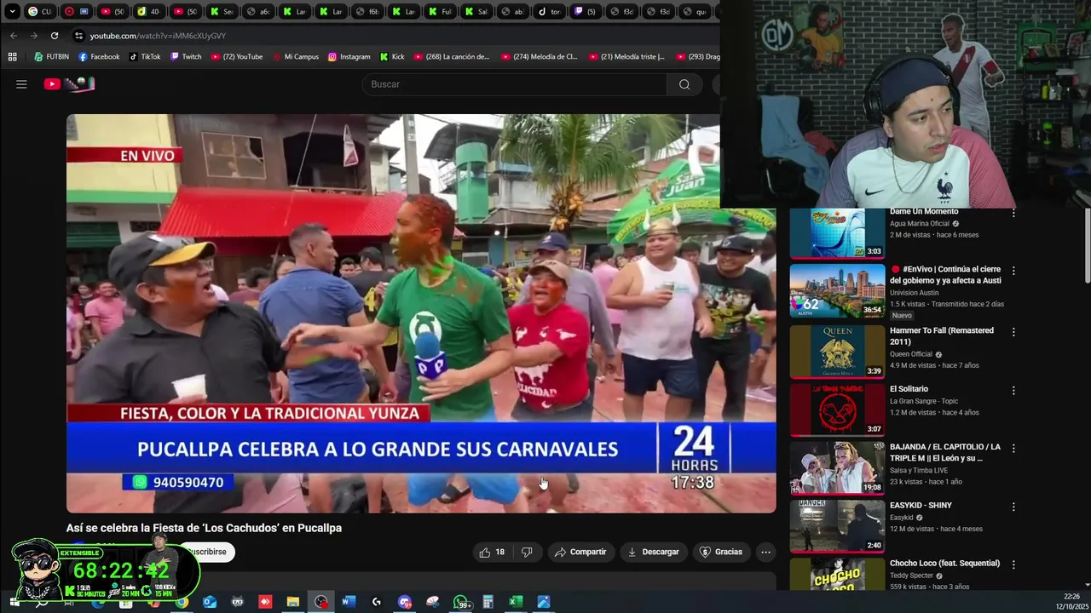Open options menu for Chocho Loco
This screenshot has height=613, width=1091.
tap(1013, 564)
